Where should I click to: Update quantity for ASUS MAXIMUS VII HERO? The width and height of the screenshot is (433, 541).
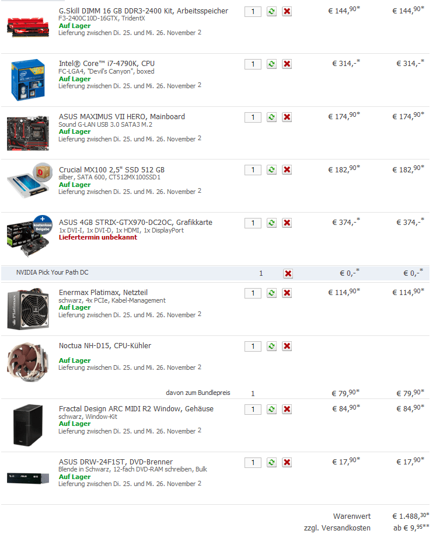click(272, 117)
